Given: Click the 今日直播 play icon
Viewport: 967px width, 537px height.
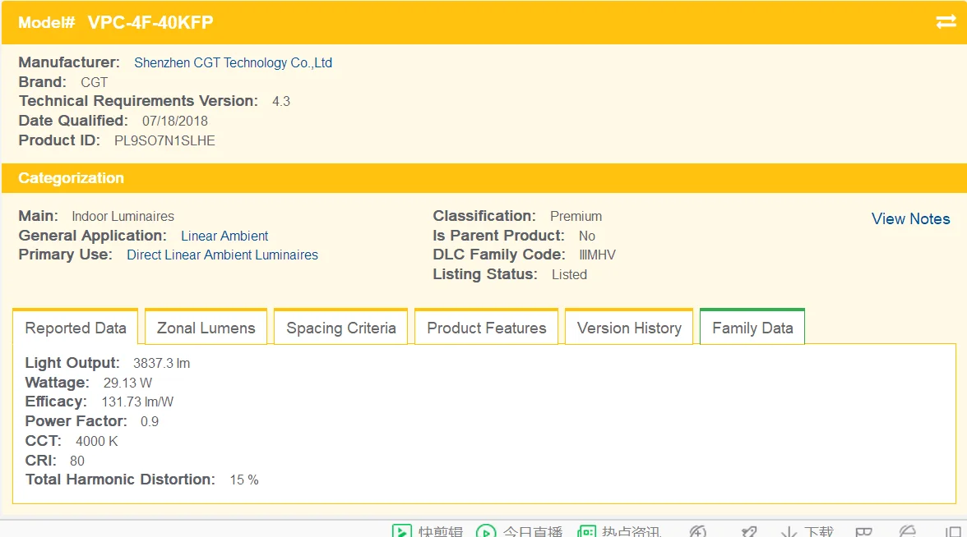Looking at the screenshot, I should (x=486, y=531).
